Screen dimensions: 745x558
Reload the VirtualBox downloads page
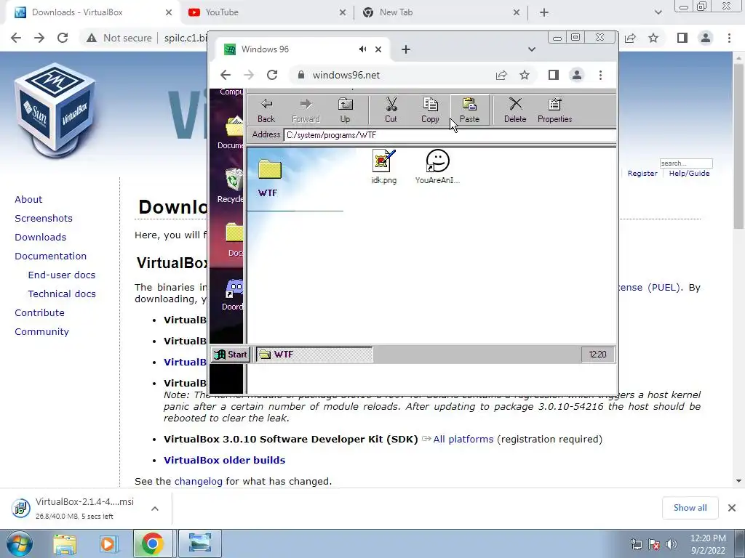[x=63, y=38]
